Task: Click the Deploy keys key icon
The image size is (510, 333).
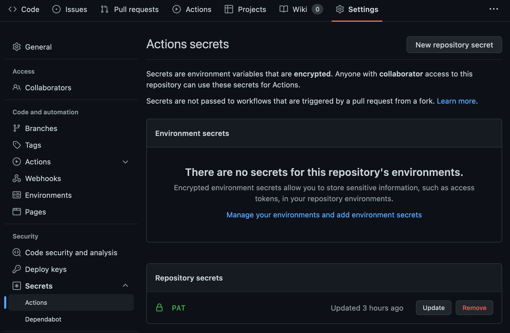Action: pyautogui.click(x=17, y=269)
